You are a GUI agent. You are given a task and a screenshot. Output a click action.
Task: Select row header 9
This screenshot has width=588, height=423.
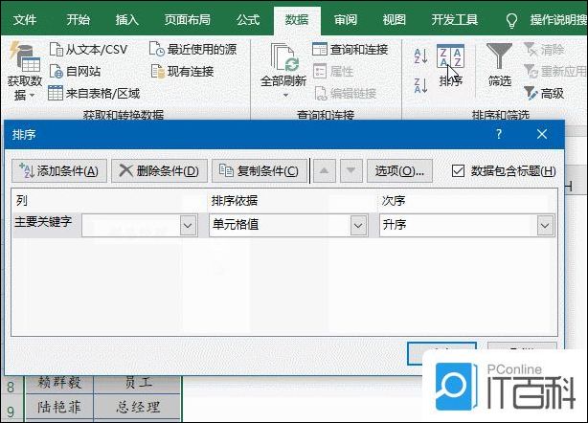[x=11, y=411]
